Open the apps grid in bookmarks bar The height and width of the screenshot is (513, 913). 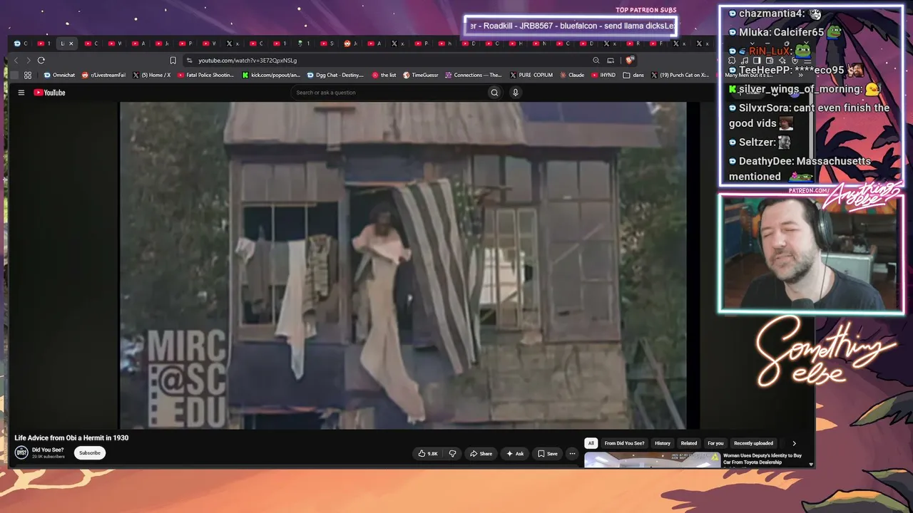coord(28,75)
